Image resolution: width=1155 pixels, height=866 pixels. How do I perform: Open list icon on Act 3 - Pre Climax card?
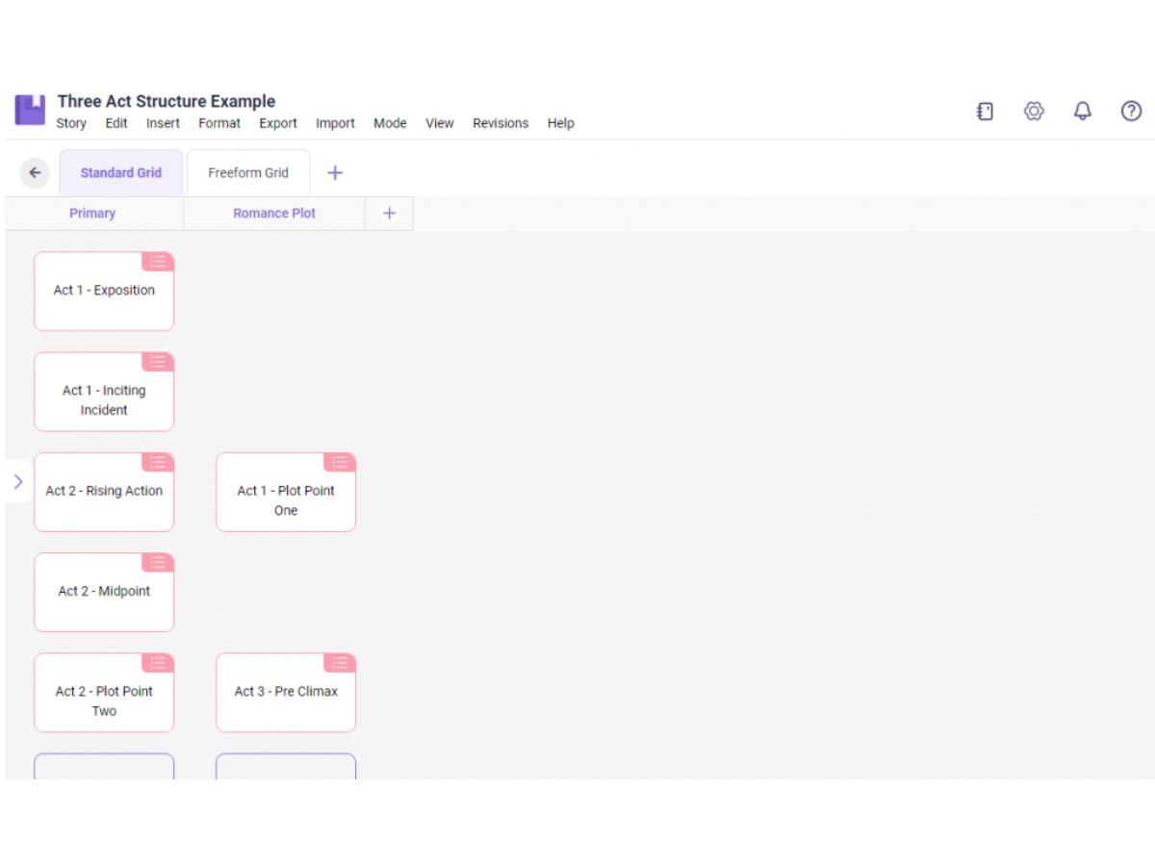click(x=340, y=663)
